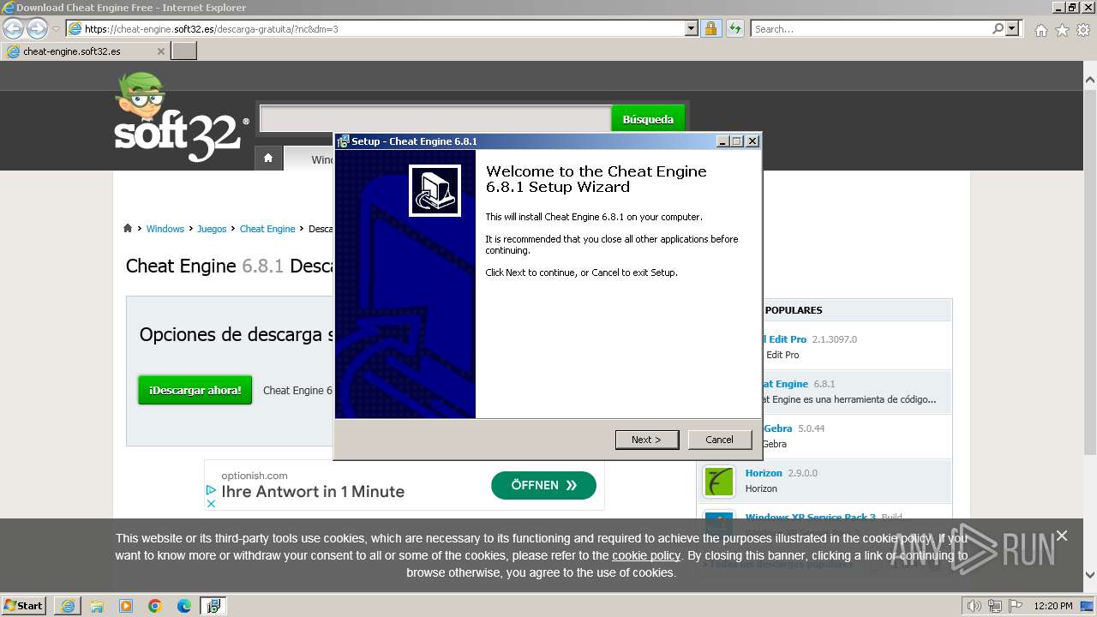Open the Windows Start menu

tap(24, 605)
